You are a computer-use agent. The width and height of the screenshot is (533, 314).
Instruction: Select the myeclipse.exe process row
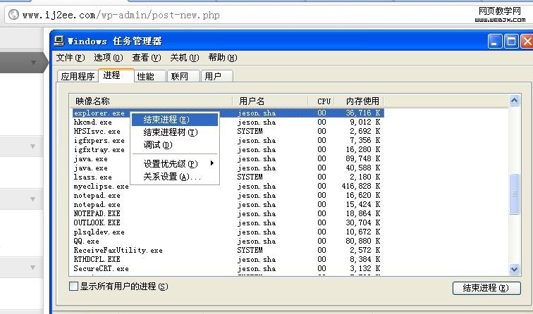[101, 187]
